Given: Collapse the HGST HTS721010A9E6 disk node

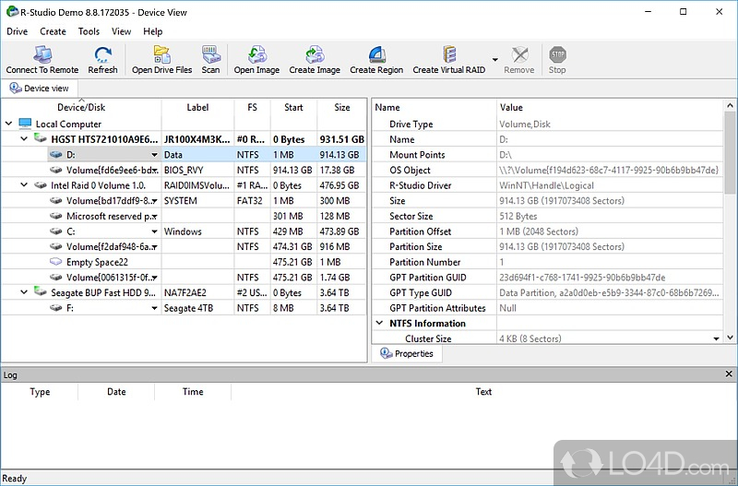Looking at the screenshot, I should pos(25,139).
